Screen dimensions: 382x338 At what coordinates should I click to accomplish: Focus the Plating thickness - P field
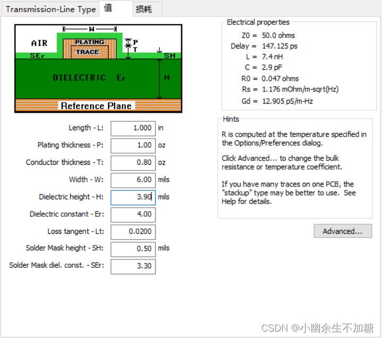click(x=133, y=145)
